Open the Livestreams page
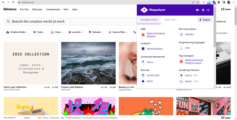Viewport: 237px width, 120px height. (x=53, y=9)
